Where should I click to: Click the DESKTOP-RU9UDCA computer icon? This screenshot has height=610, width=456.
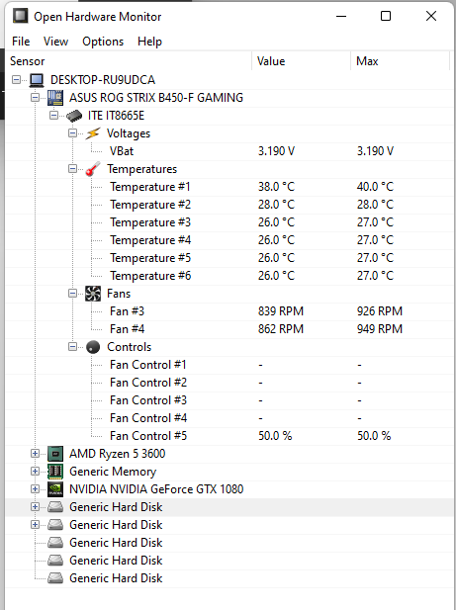pyautogui.click(x=37, y=80)
